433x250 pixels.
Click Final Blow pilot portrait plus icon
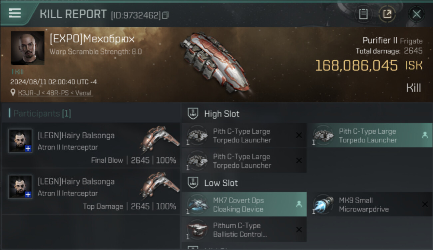[x=28, y=149]
